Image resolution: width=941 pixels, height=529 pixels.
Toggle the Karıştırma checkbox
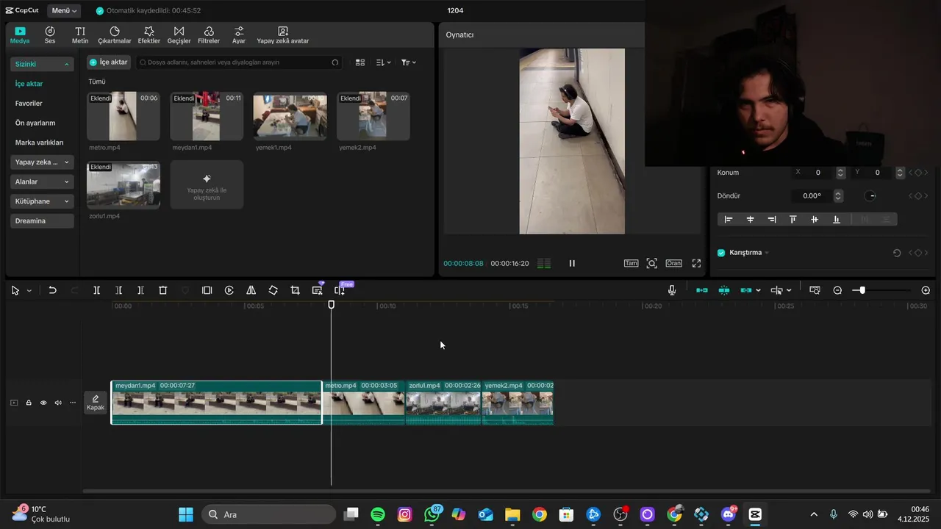point(721,253)
